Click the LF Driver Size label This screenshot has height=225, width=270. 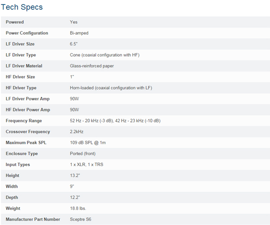click(x=20, y=44)
